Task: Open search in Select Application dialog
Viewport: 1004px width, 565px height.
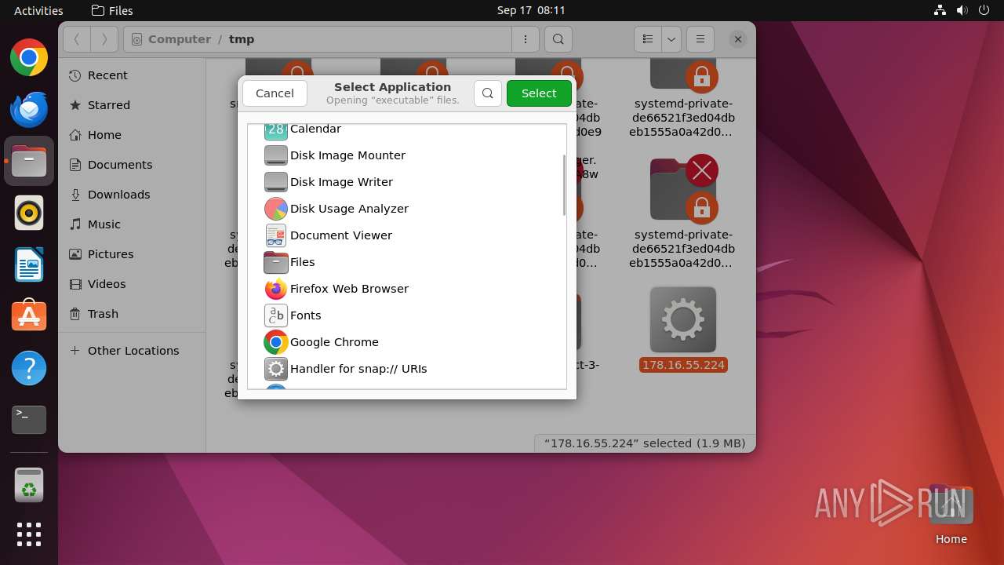Action: tap(488, 93)
